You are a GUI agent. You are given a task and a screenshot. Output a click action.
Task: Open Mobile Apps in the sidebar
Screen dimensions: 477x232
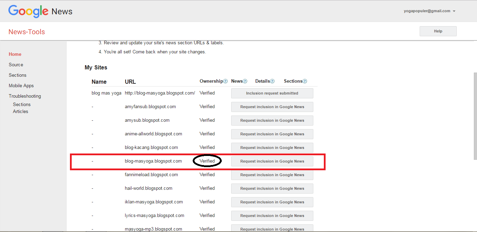click(x=21, y=85)
